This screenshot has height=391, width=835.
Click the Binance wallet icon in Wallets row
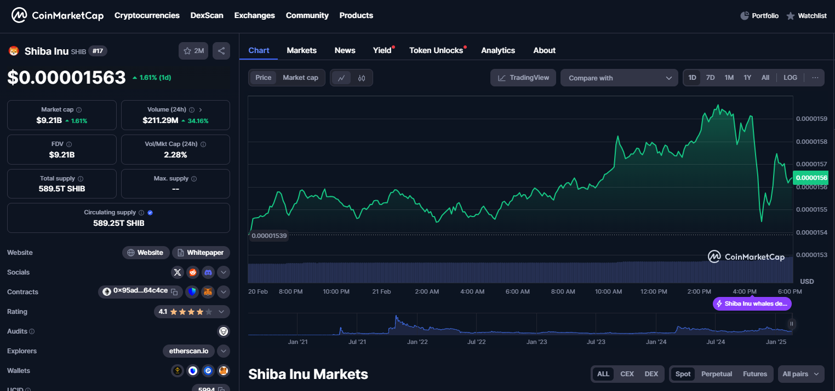[178, 371]
